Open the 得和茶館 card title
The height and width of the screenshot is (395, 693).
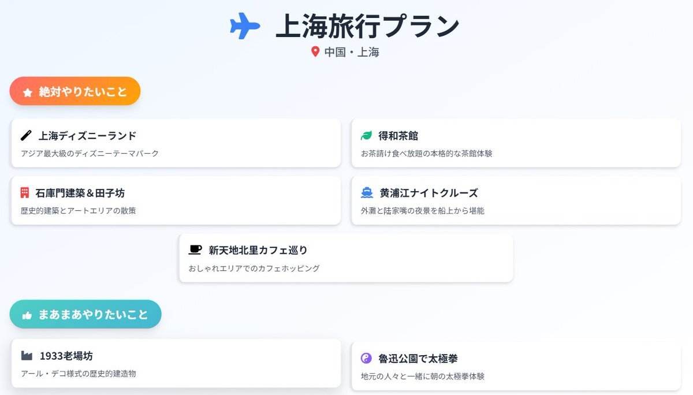[398, 136]
